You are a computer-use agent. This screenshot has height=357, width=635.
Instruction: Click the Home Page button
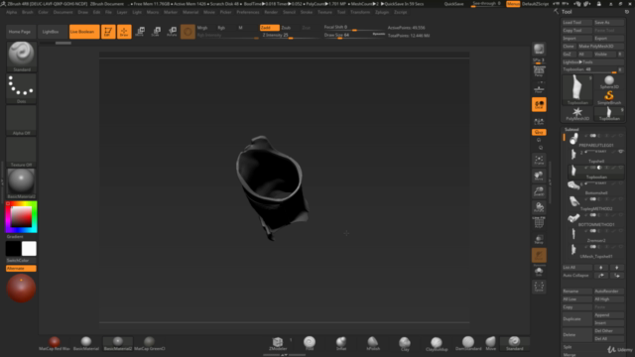coord(20,32)
